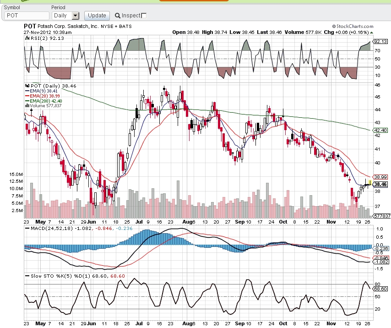Screen dimensions: 391x328
Task: Click the RSI(2) indicator icon
Action: 27,38
